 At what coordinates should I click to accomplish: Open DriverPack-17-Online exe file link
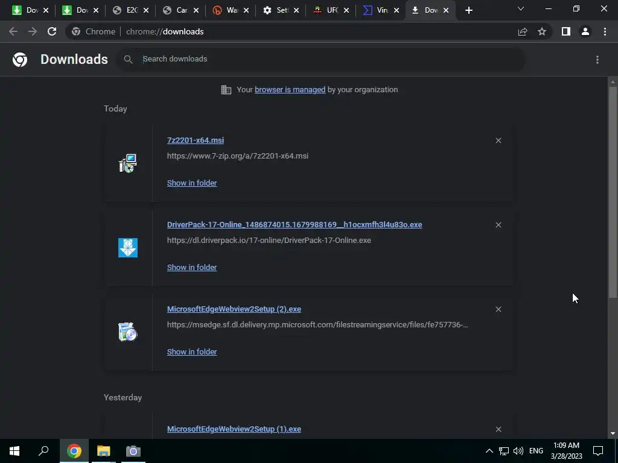pos(295,224)
